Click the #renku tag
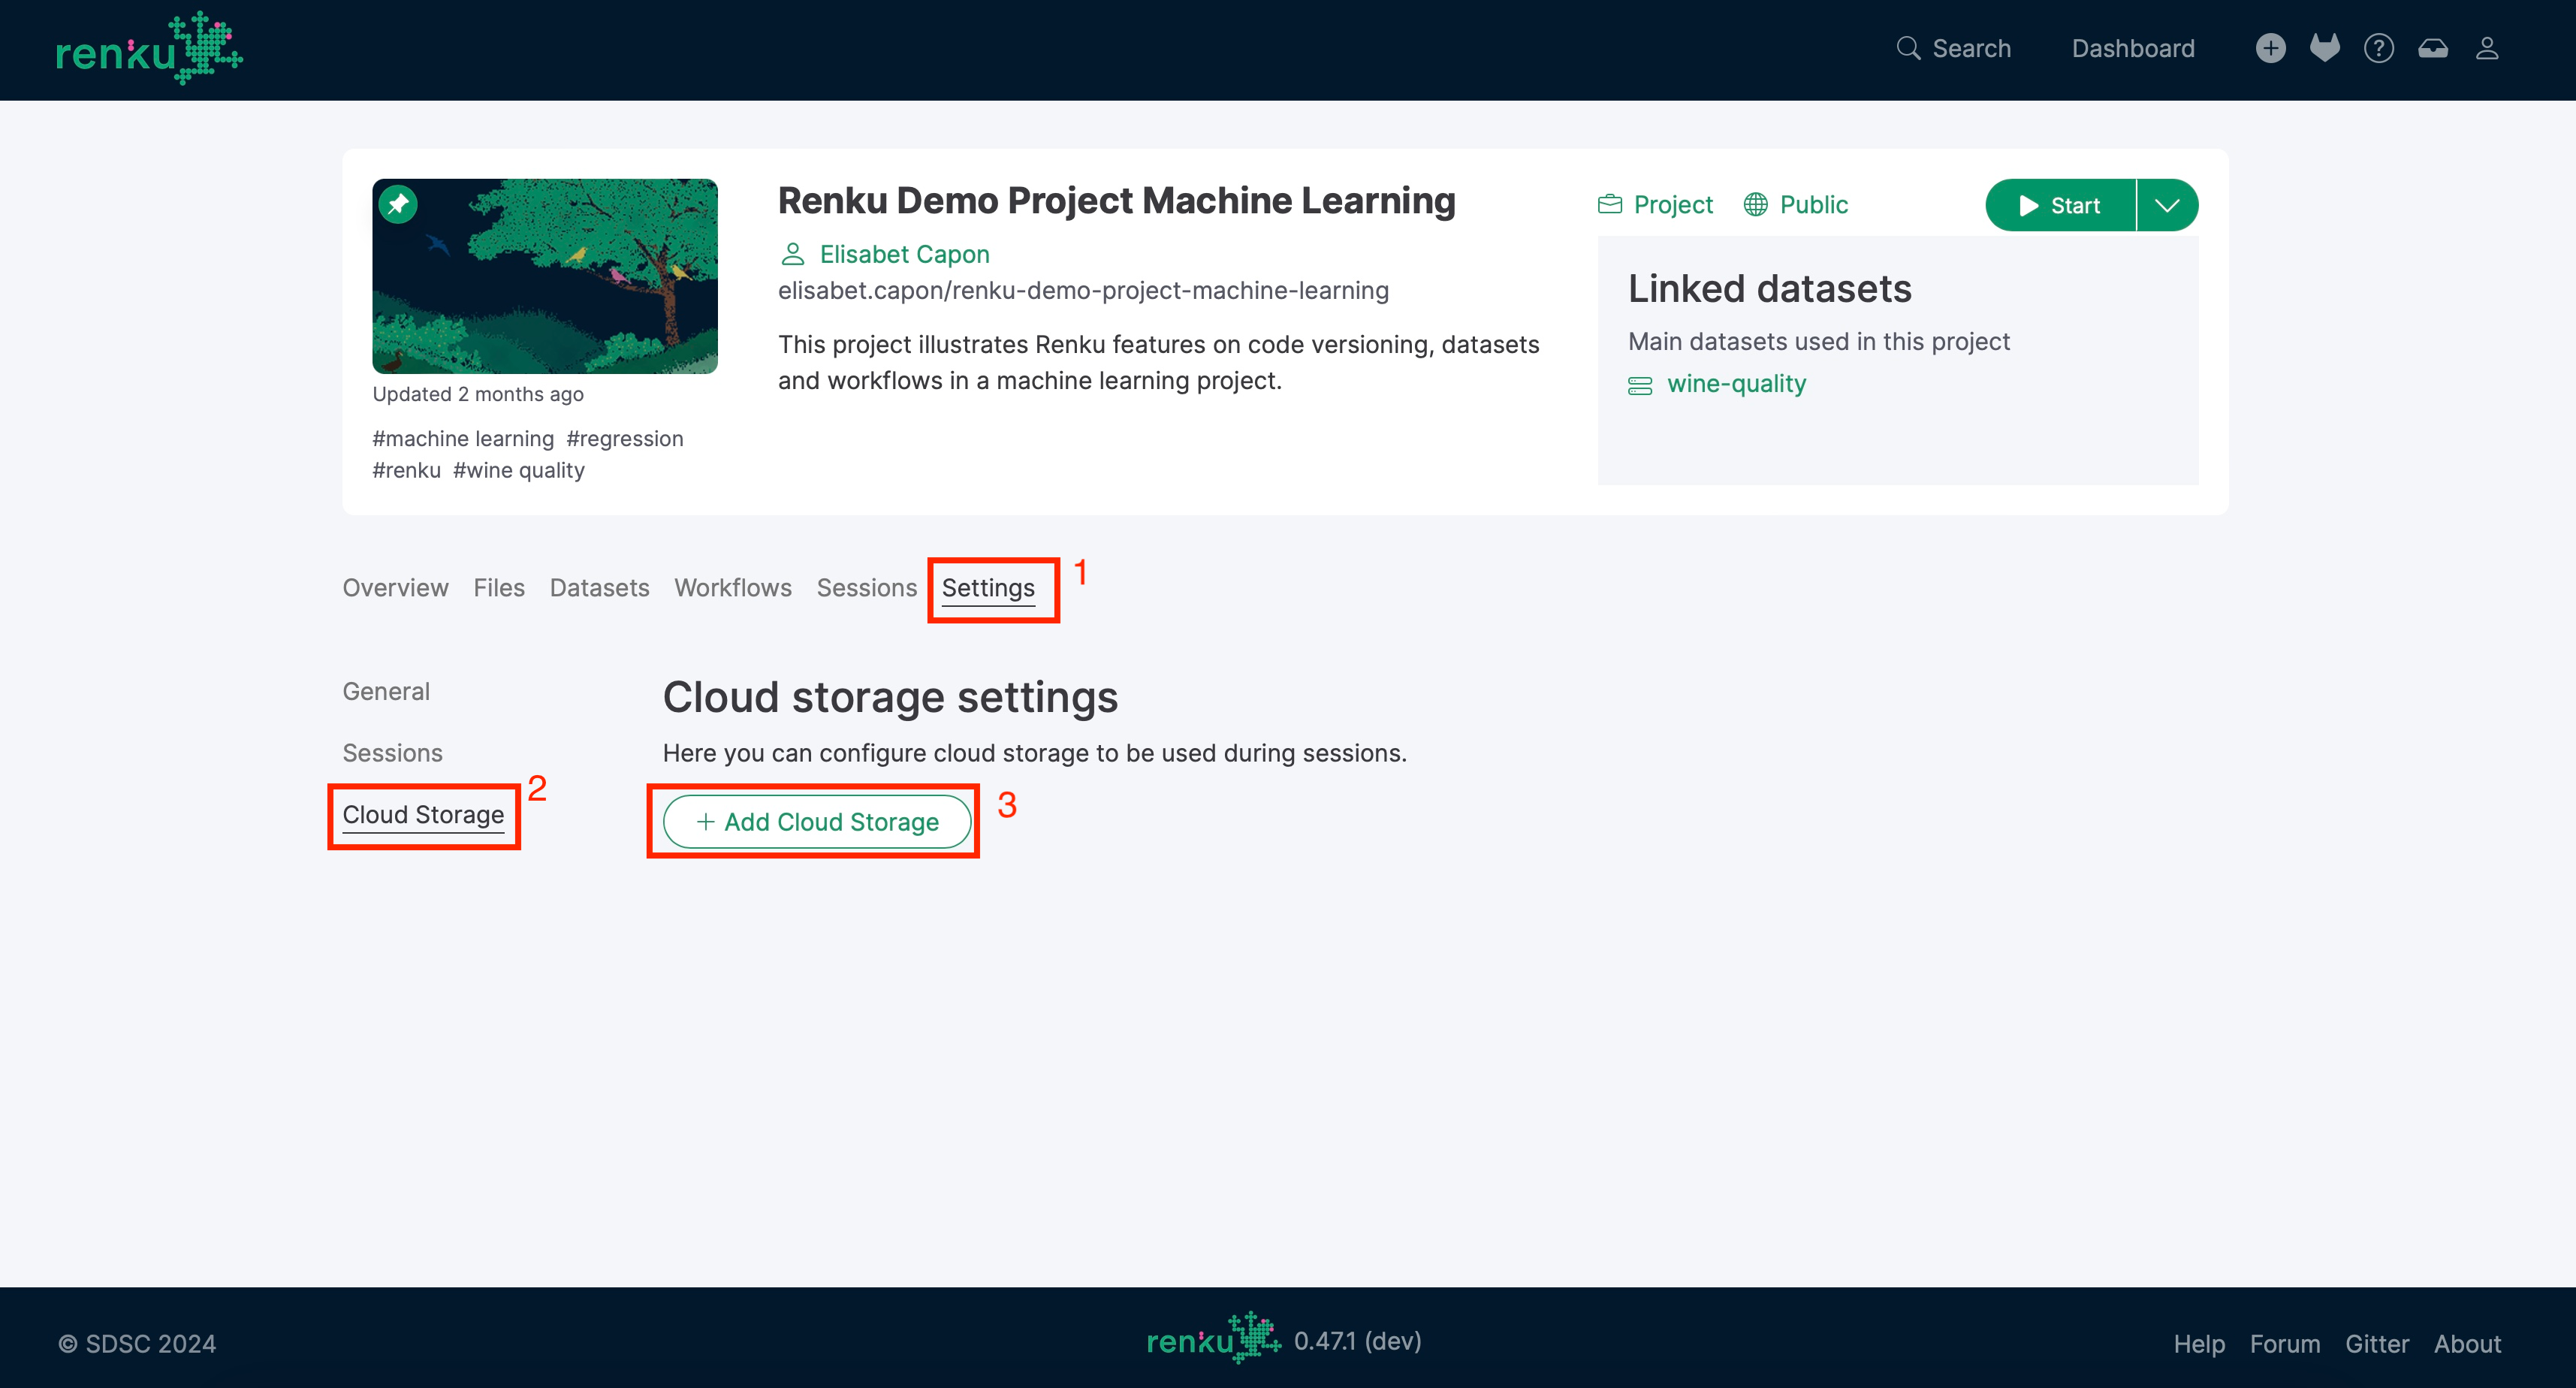2576x1388 pixels. coord(406,470)
